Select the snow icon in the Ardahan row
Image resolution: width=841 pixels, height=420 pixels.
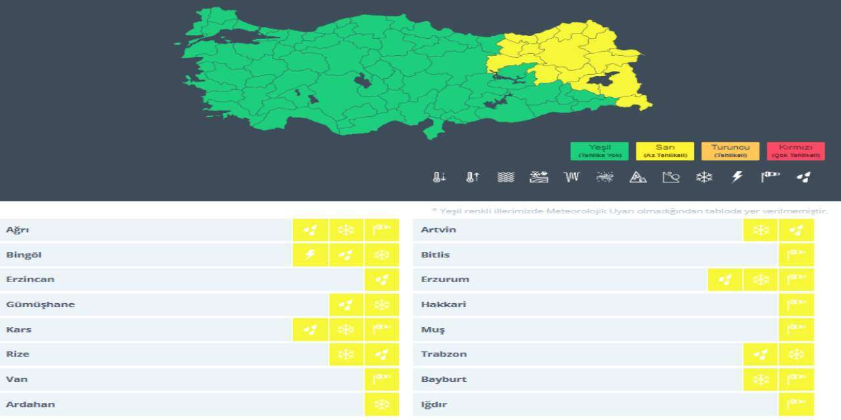coord(382,404)
